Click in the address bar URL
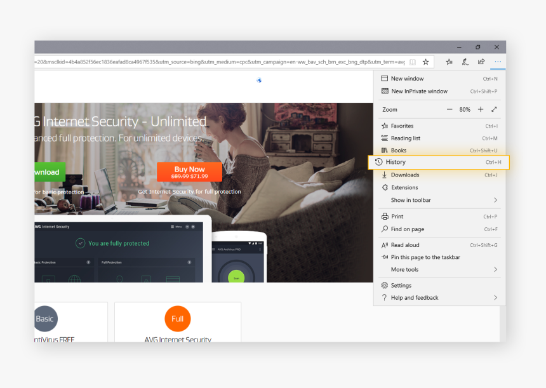 [x=216, y=62]
